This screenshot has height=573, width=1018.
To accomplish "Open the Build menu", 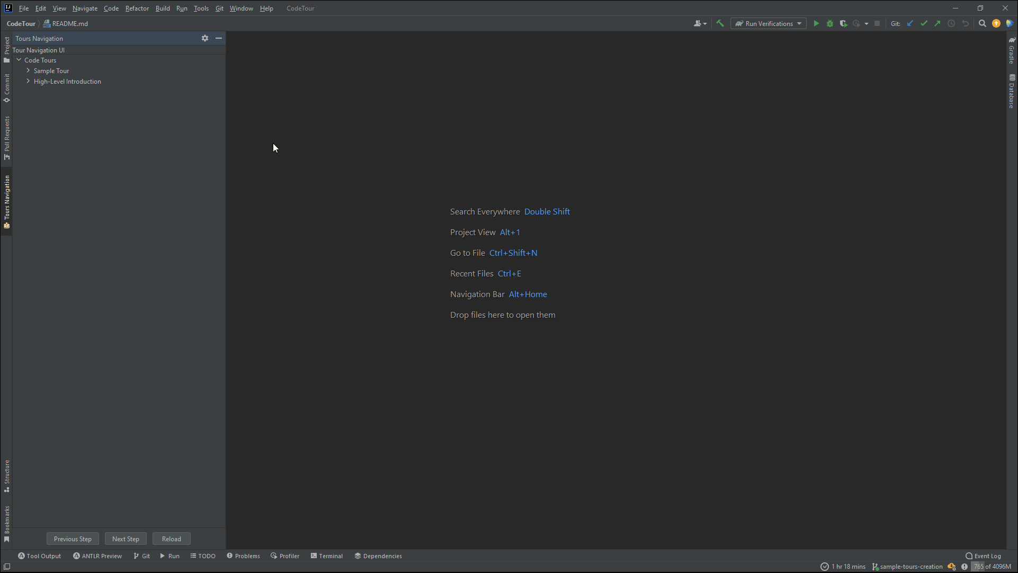I will point(163,8).
